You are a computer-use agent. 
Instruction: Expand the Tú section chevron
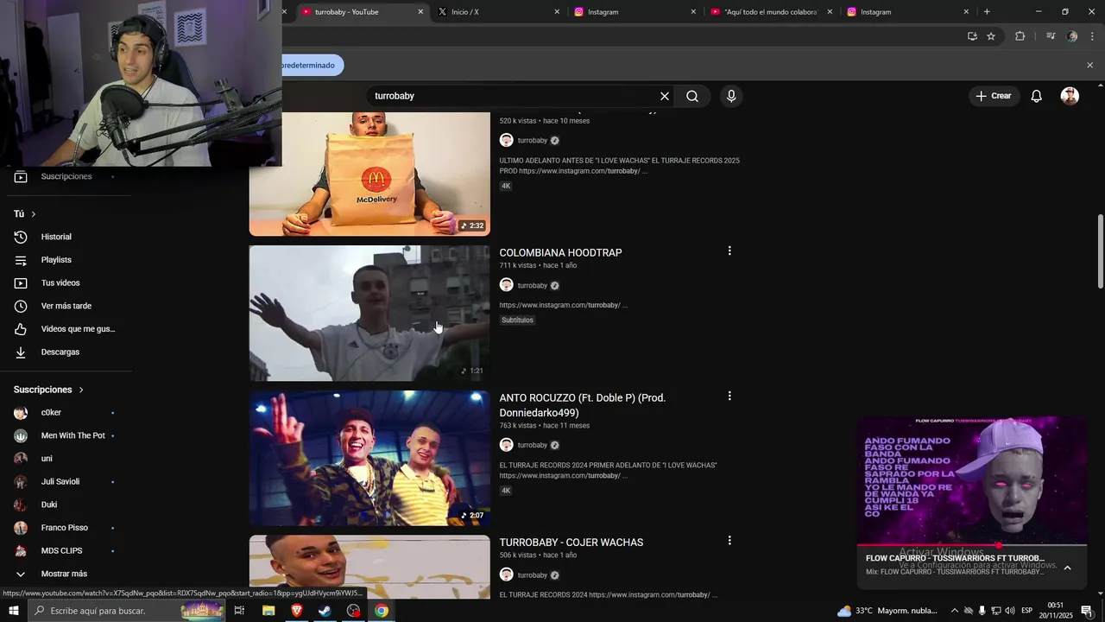pyautogui.click(x=34, y=213)
